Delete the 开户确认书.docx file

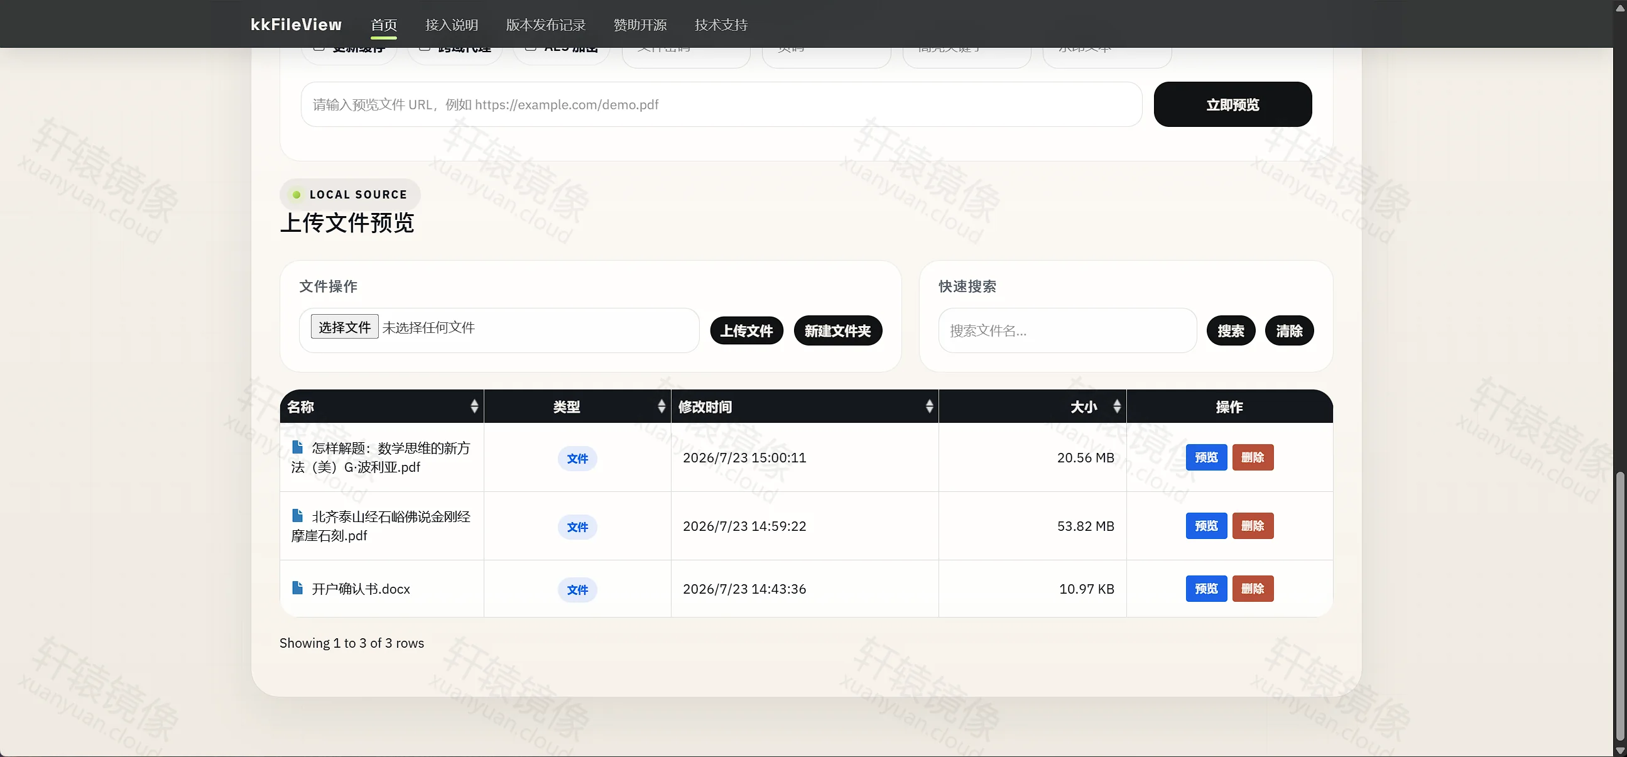[1253, 588]
